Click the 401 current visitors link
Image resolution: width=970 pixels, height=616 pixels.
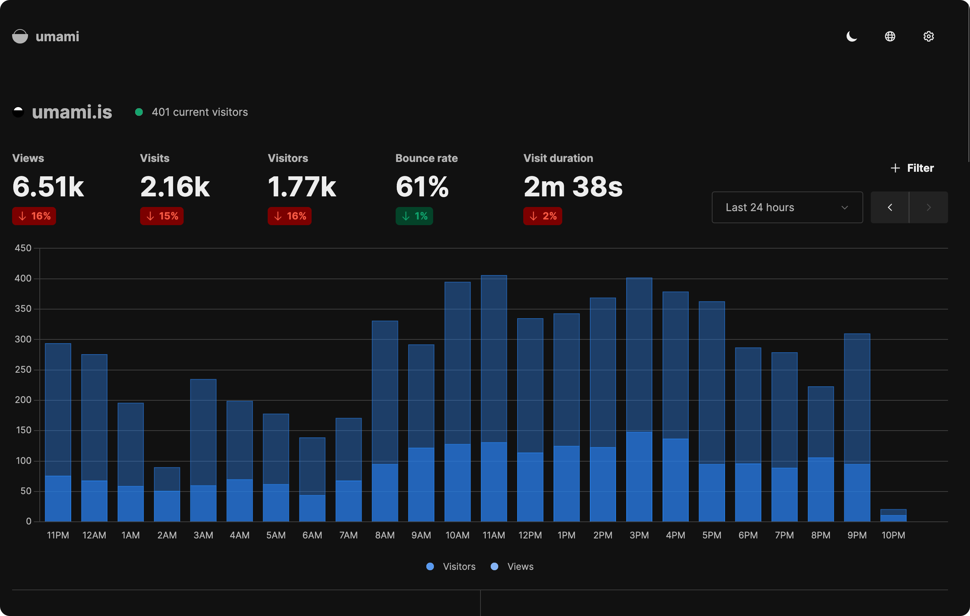[199, 112]
